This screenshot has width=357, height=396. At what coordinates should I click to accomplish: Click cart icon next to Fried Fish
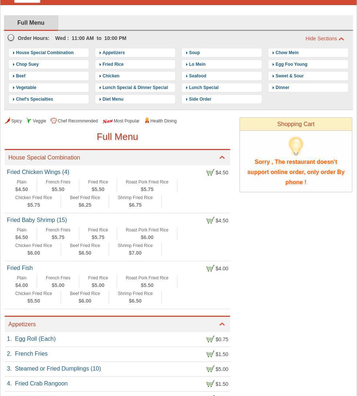click(x=210, y=268)
